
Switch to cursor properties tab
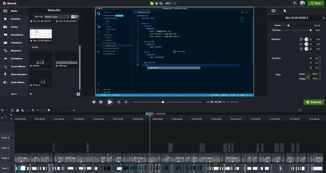point(285,11)
